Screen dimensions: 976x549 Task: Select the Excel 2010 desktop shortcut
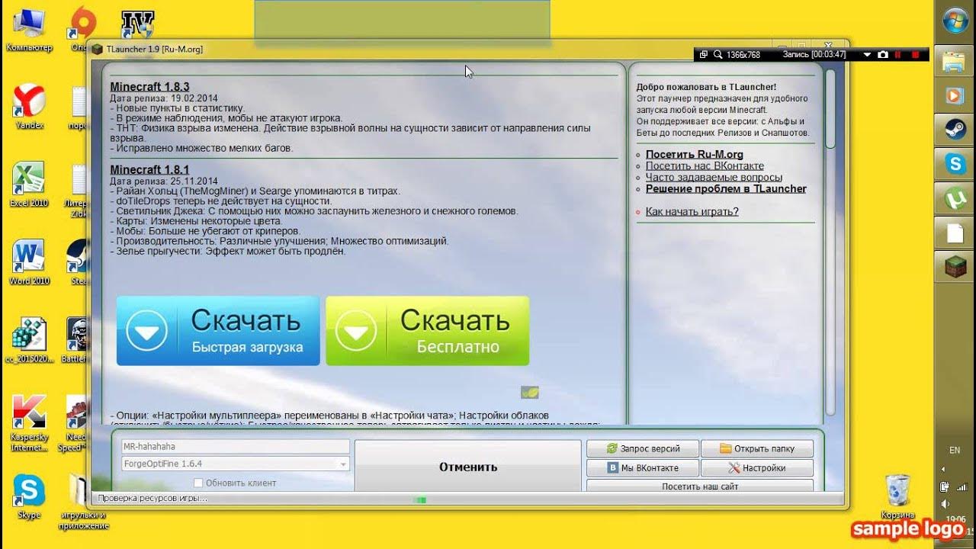(29, 185)
